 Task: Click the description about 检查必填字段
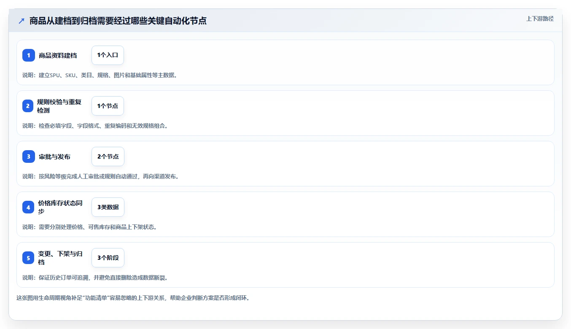click(95, 126)
